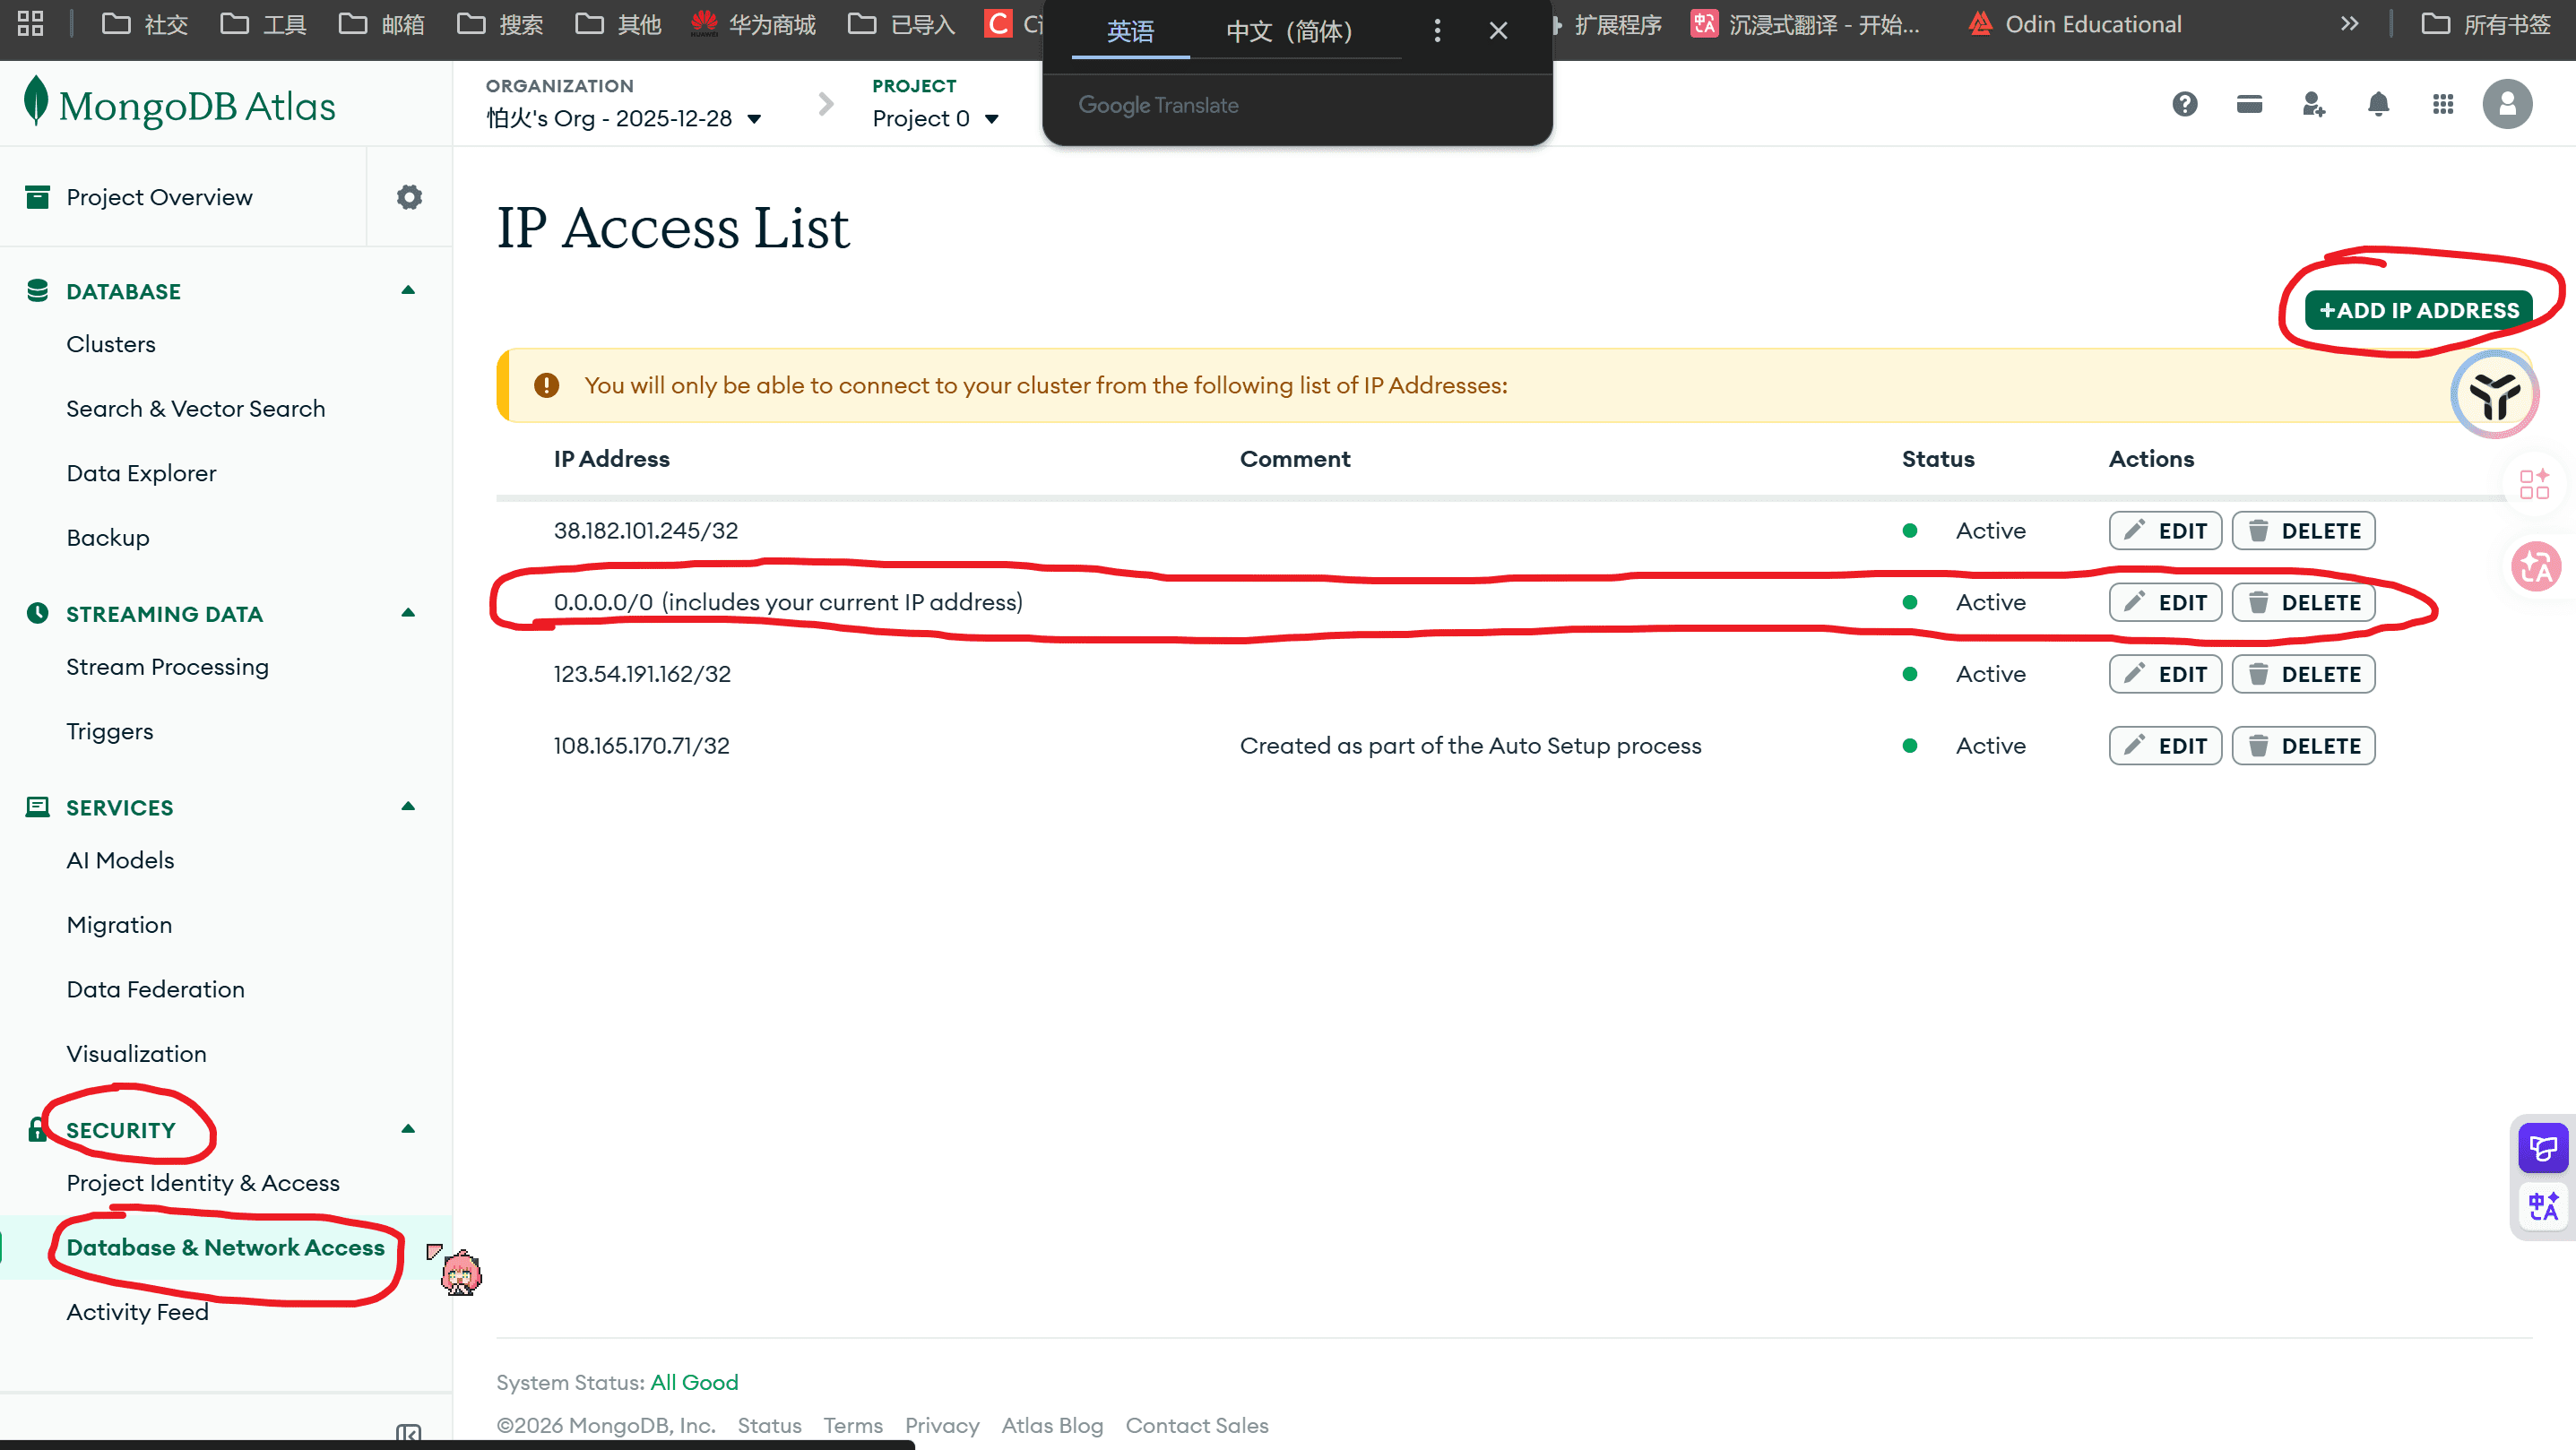Image resolution: width=2576 pixels, height=1450 pixels.
Task: Open Triggers page
Action: point(110,731)
